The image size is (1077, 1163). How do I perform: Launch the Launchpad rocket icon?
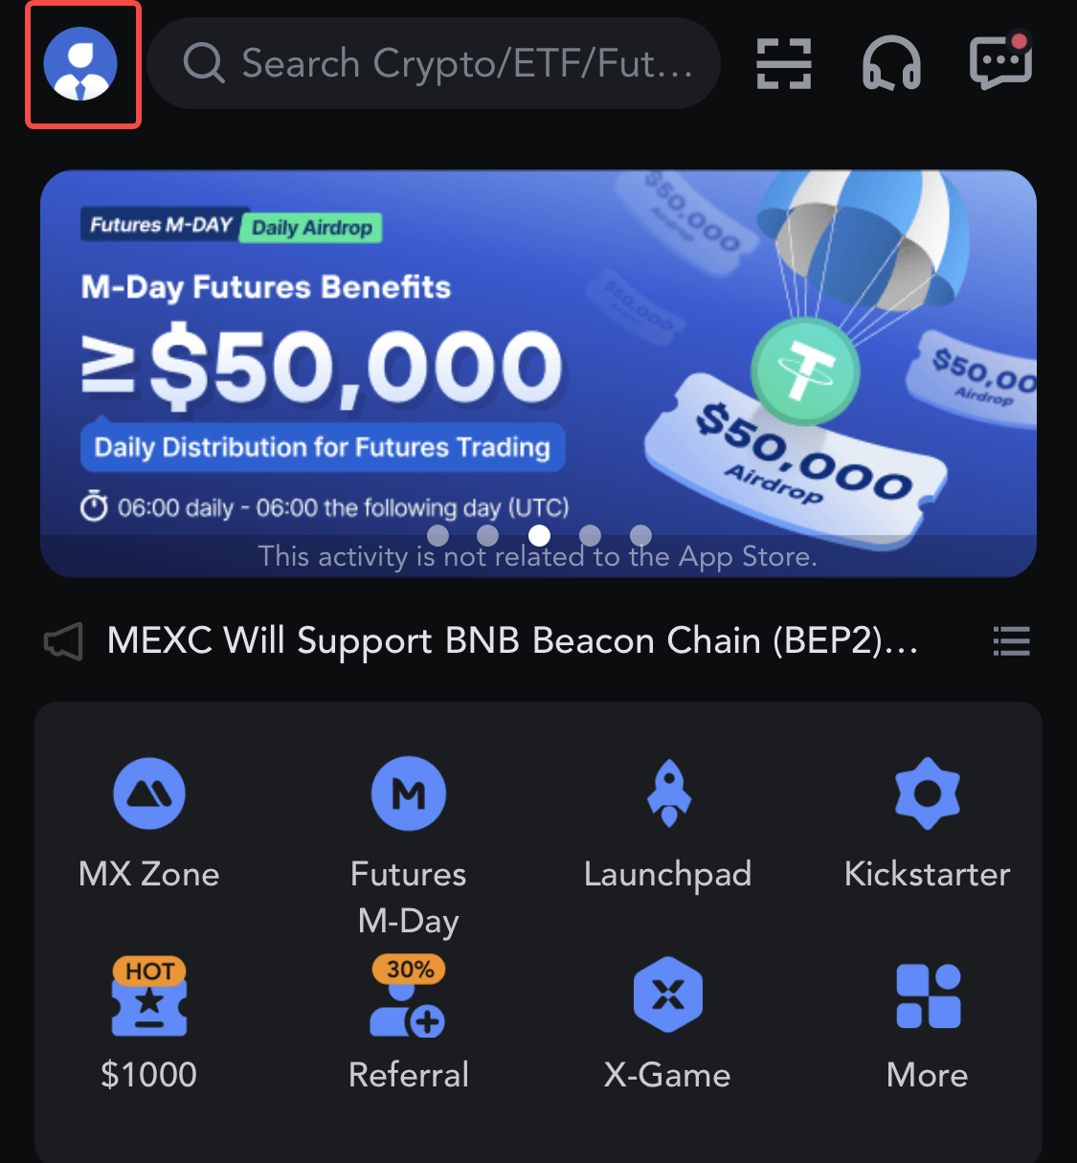tap(668, 825)
